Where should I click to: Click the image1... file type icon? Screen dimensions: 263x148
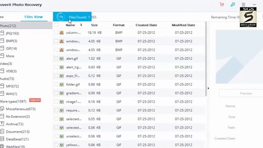coord(62,102)
